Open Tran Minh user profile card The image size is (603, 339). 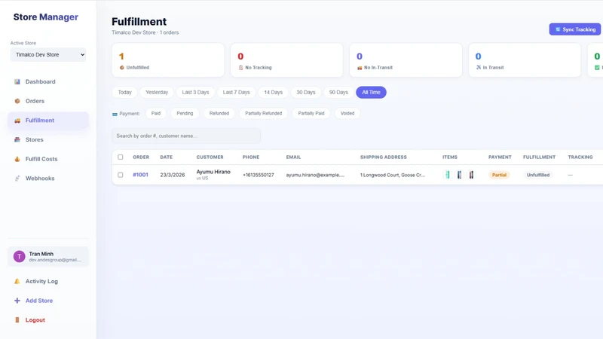pos(48,256)
